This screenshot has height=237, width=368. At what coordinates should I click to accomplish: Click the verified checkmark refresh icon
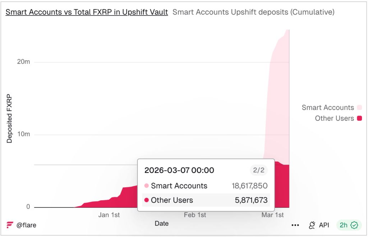[x=354, y=225]
